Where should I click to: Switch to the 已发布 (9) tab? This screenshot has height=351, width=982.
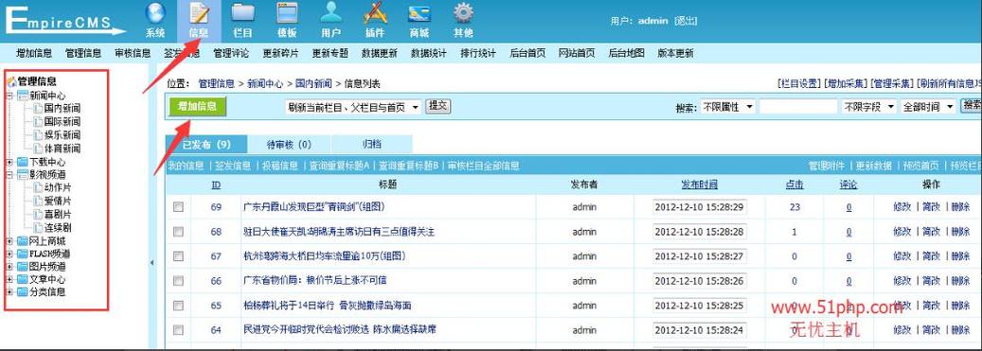[x=206, y=145]
